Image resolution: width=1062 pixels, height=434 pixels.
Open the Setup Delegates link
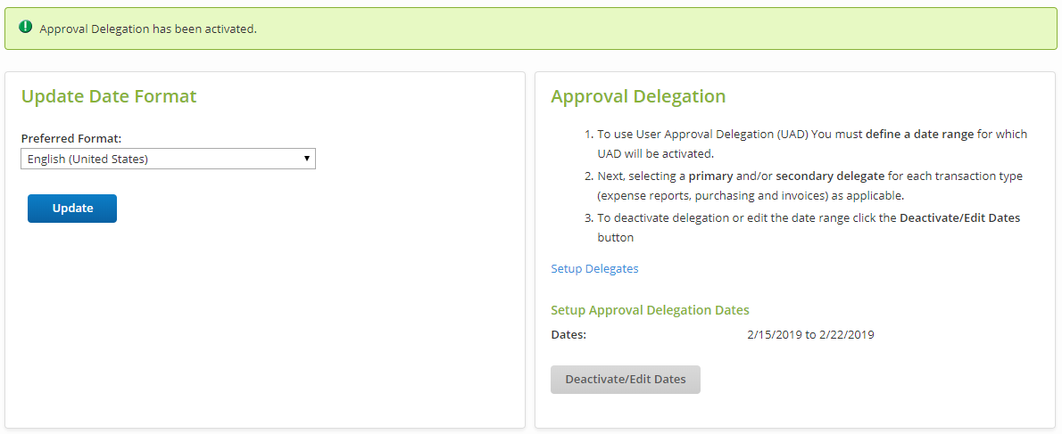click(x=594, y=268)
